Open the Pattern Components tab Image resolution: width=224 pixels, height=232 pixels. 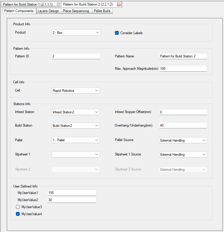[x=19, y=11]
